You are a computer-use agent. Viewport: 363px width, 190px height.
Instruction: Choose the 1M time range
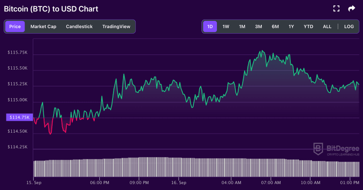242,26
